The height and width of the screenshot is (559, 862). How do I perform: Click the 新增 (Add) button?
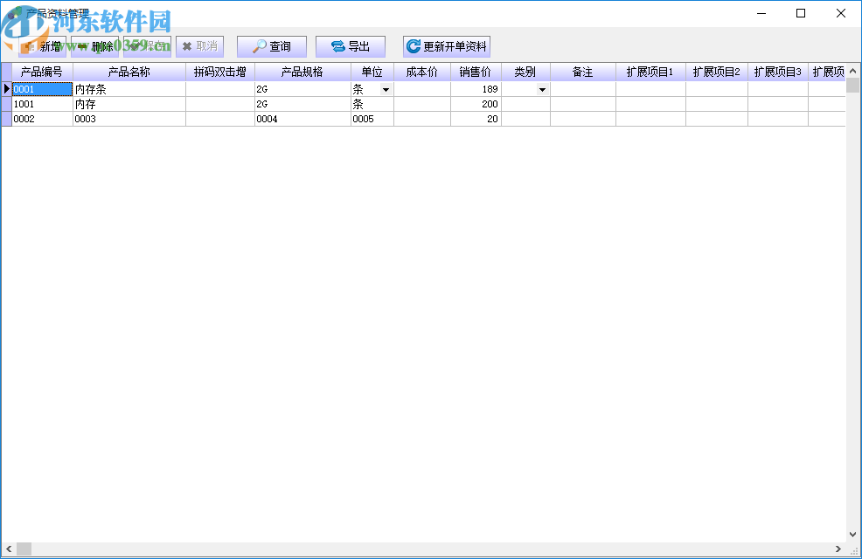point(42,46)
